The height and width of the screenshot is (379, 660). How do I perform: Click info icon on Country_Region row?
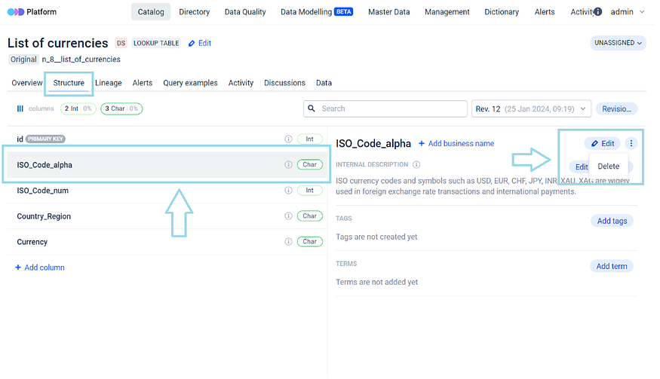(x=288, y=216)
